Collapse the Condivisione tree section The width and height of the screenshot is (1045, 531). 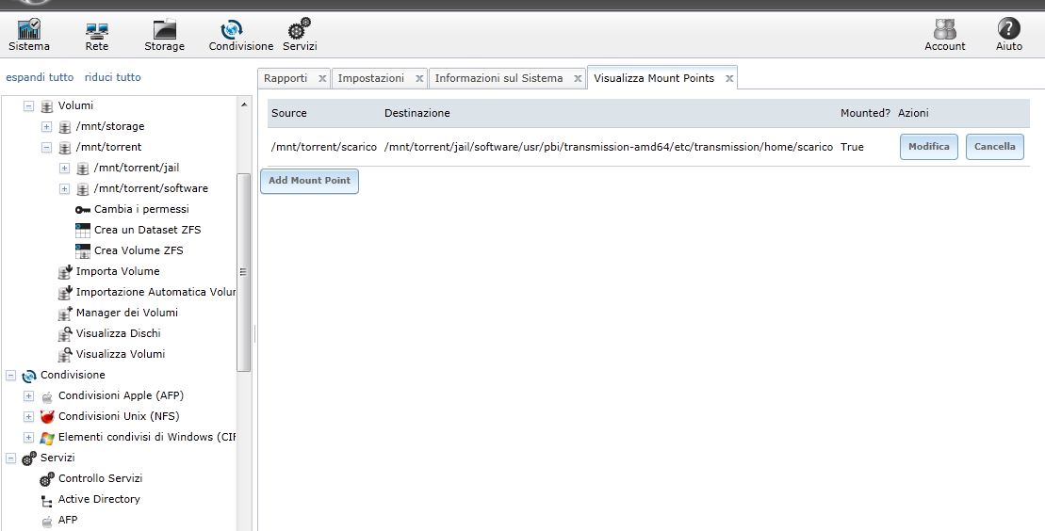click(x=10, y=375)
